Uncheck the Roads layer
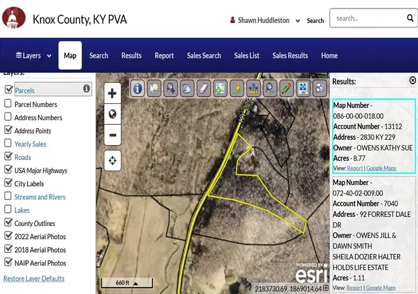This screenshot has height=294, width=418. 8,156
